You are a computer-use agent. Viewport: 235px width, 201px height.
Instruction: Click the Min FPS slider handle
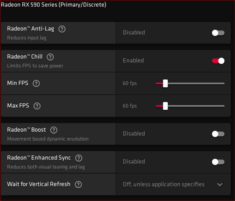165,83
